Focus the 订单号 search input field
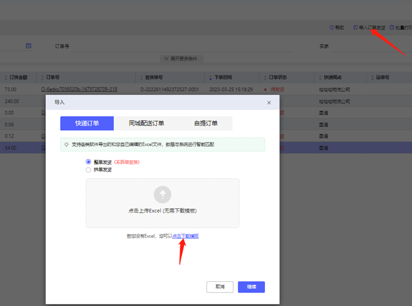The height and width of the screenshot is (306, 412). (182, 46)
